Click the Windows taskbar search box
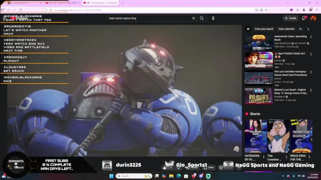The width and height of the screenshot is (321, 180). (134, 176)
